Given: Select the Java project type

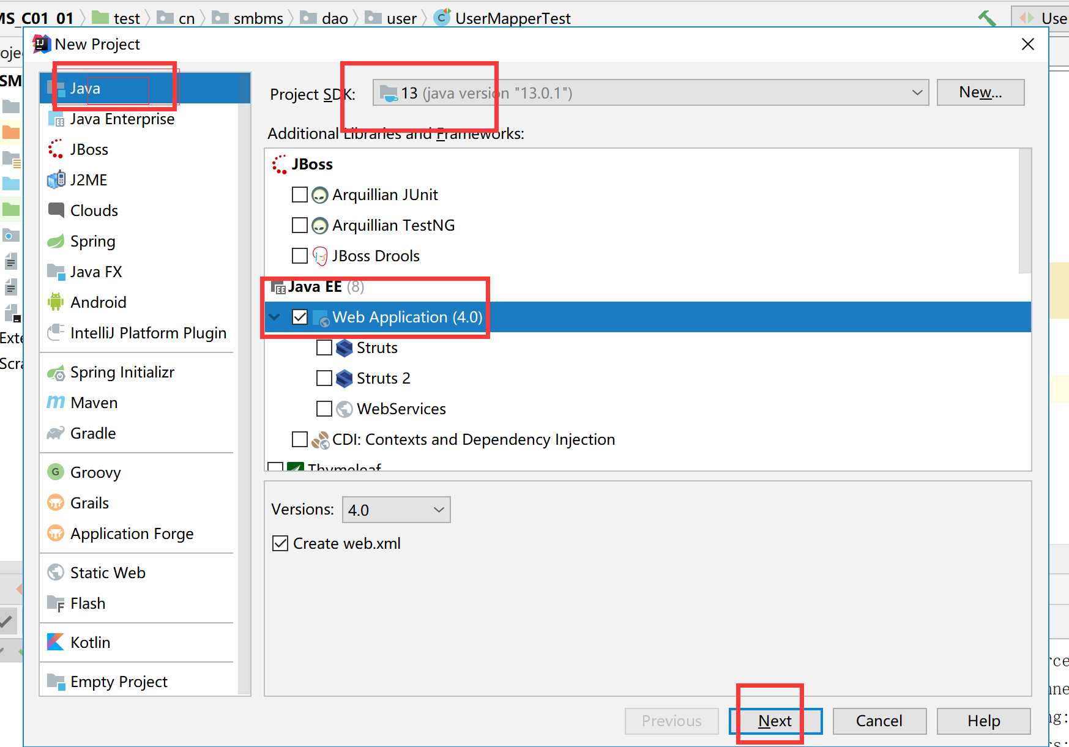Looking at the screenshot, I should pos(145,88).
